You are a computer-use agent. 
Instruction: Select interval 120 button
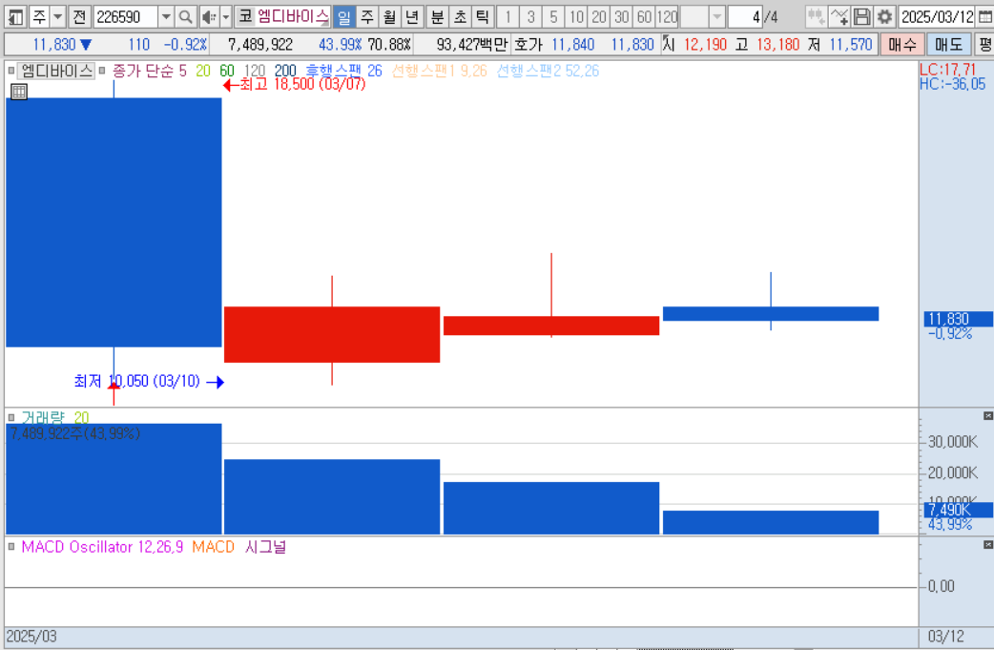click(x=668, y=17)
